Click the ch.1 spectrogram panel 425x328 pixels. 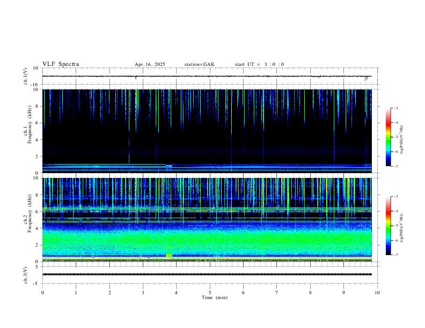pos(207,131)
